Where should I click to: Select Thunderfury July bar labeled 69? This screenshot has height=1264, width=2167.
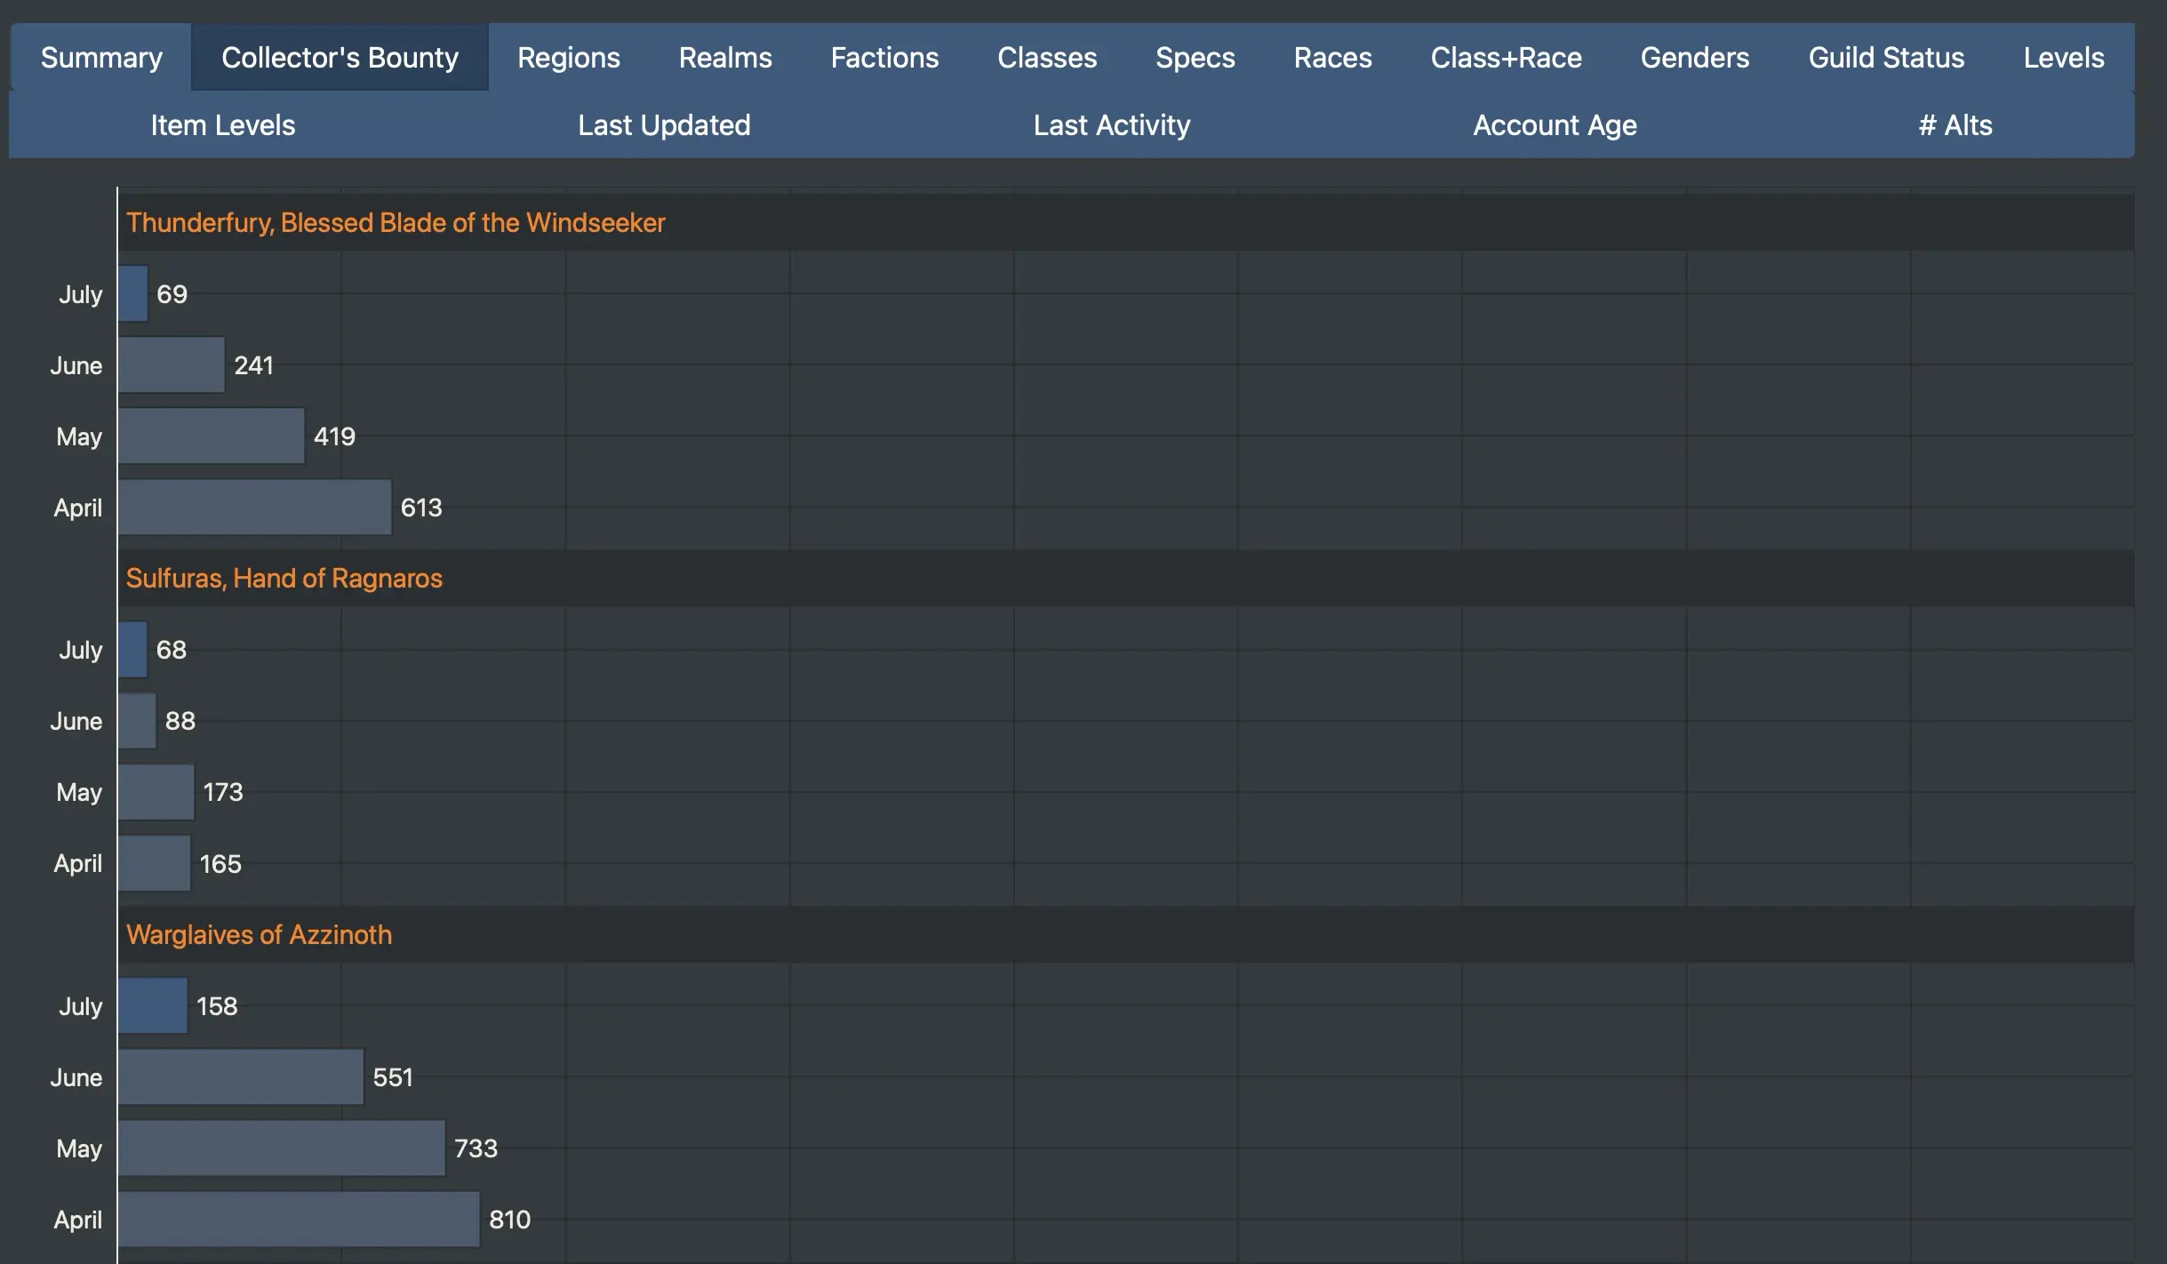click(132, 293)
